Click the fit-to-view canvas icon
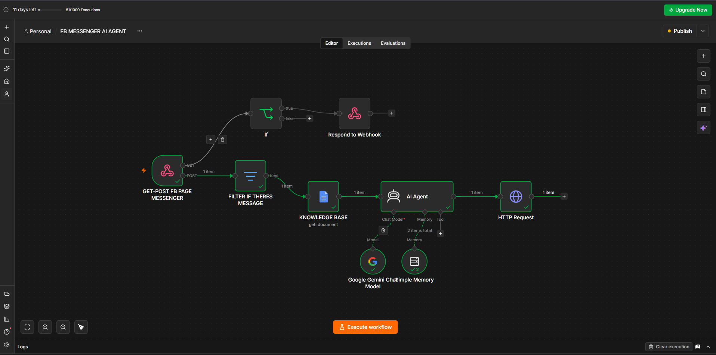716x355 pixels. tap(27, 327)
